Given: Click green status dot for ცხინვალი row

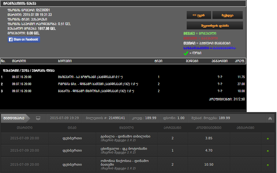Looking at the screenshot, I should (268, 151).
